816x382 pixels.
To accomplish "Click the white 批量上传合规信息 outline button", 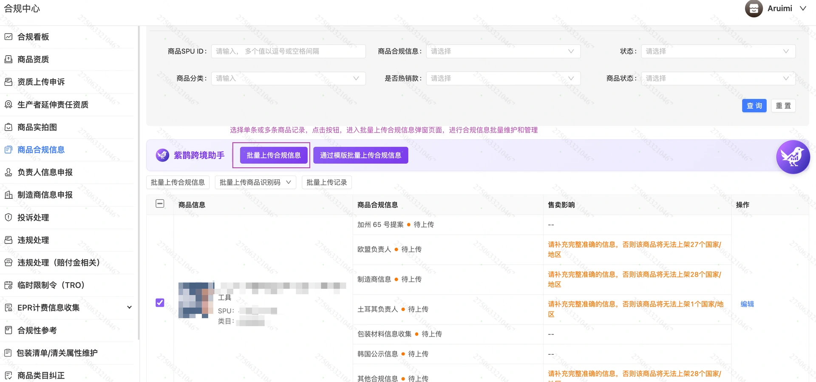I will coord(178,182).
